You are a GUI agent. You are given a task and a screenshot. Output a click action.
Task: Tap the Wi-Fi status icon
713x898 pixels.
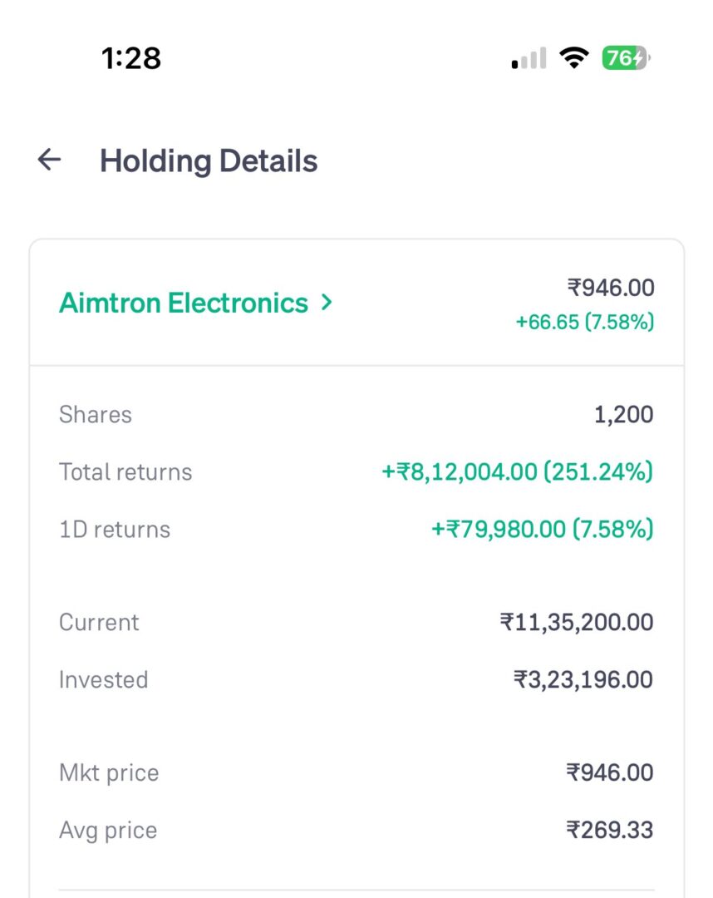(573, 57)
